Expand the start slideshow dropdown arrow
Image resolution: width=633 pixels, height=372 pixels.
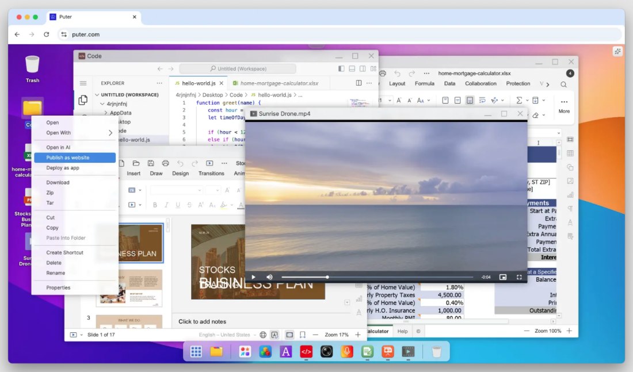click(140, 205)
